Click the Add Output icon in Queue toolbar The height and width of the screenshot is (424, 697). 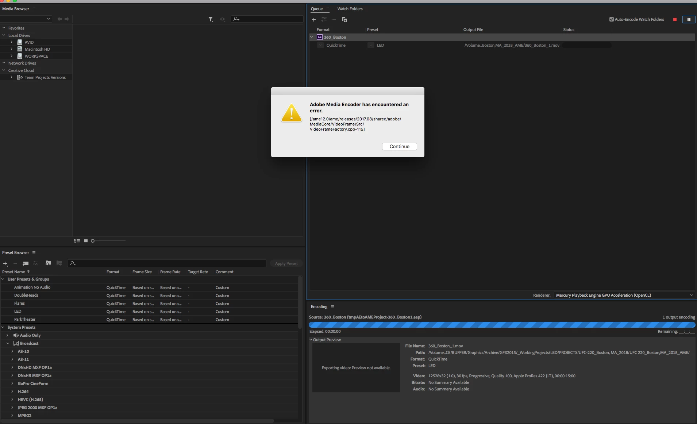click(324, 19)
